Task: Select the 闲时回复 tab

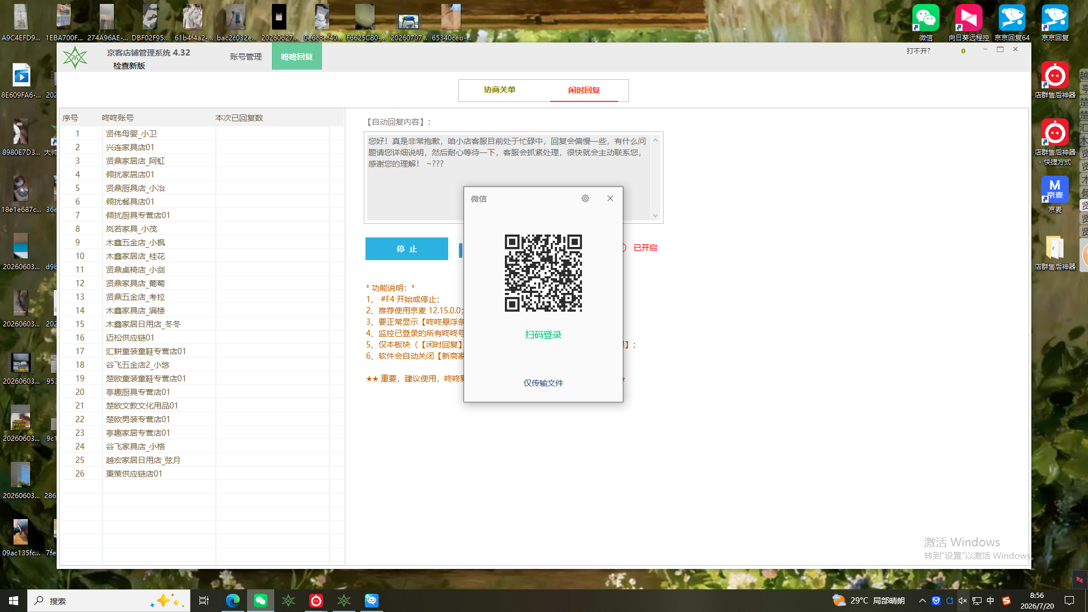Action: pos(584,90)
